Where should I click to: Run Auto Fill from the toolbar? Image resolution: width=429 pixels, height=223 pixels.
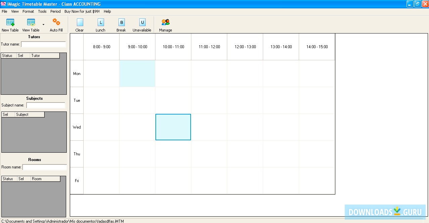point(56,23)
